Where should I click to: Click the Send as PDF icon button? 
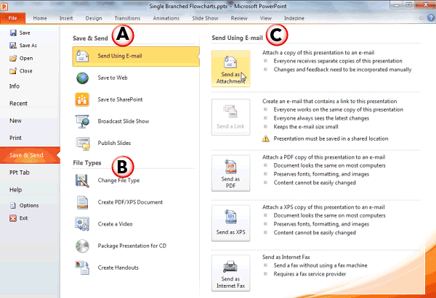coord(230,174)
